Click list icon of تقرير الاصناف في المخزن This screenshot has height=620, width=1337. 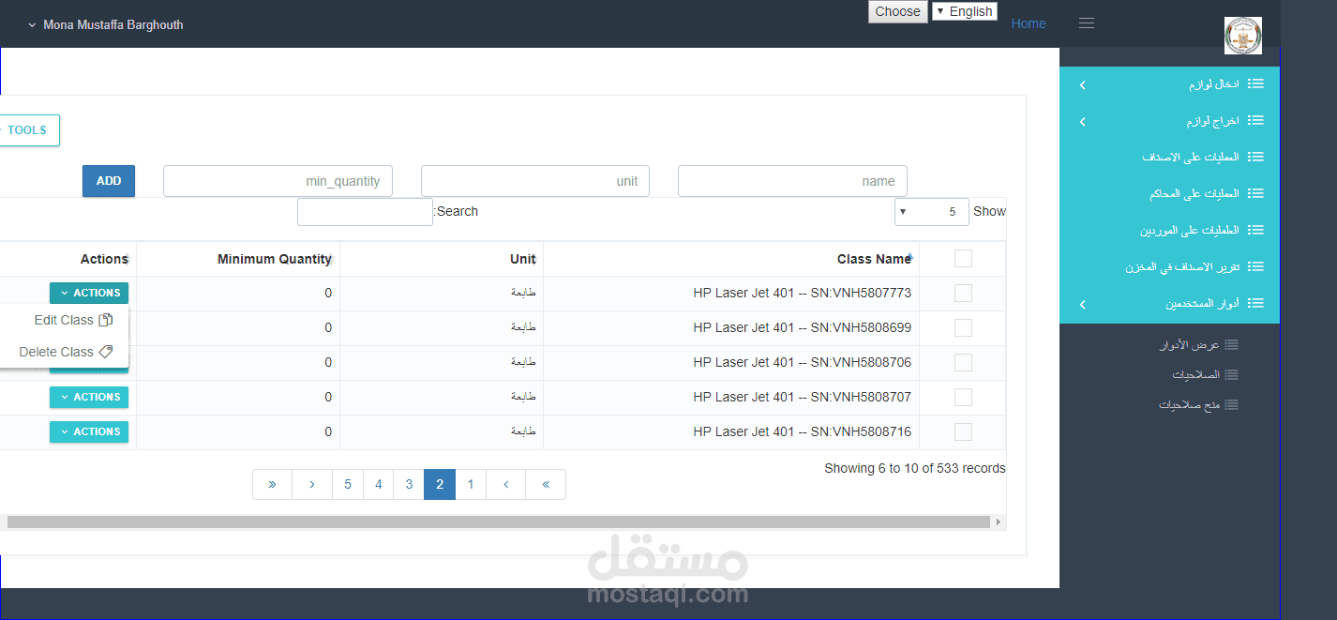pyautogui.click(x=1255, y=266)
